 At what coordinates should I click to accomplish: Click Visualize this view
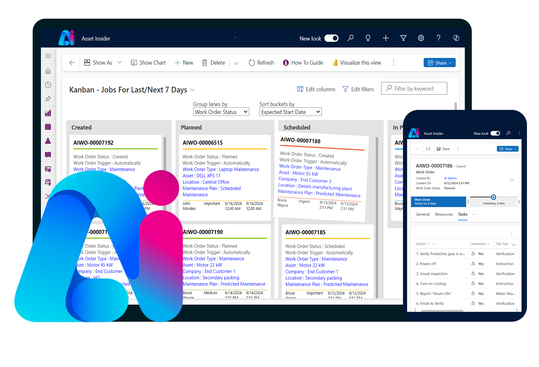(357, 63)
